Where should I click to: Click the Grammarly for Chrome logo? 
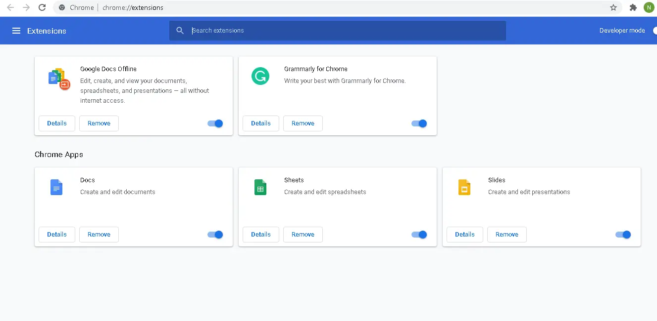[x=260, y=76]
